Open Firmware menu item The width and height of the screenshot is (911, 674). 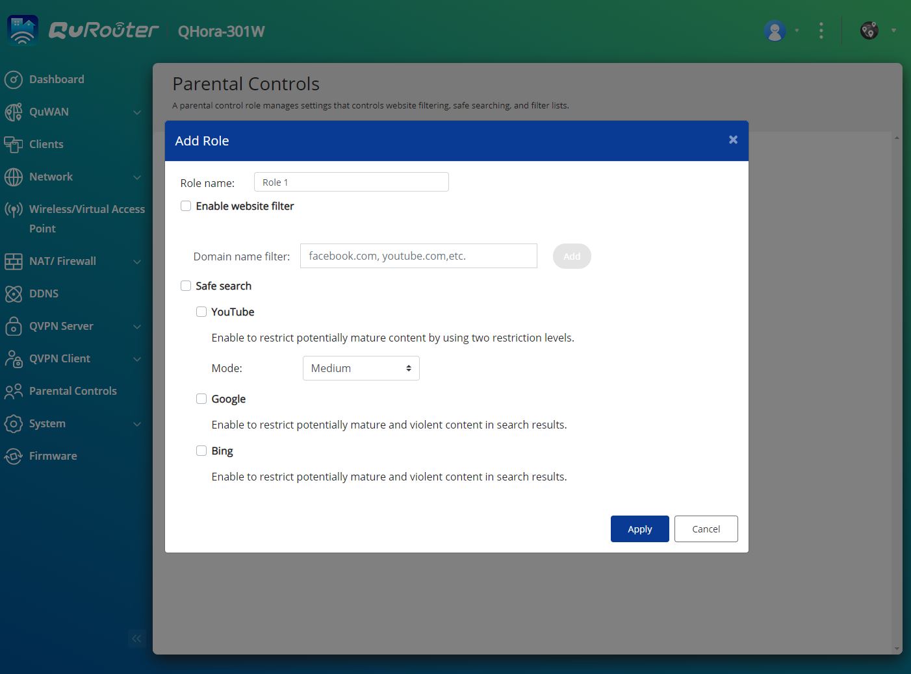coord(53,456)
